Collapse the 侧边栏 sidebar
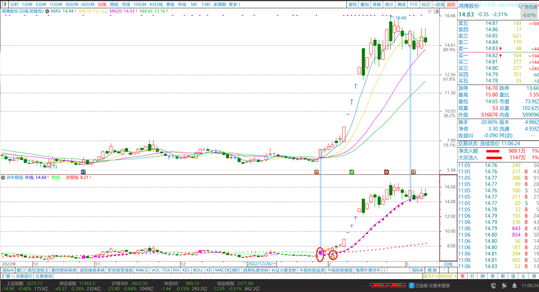 coord(448,276)
